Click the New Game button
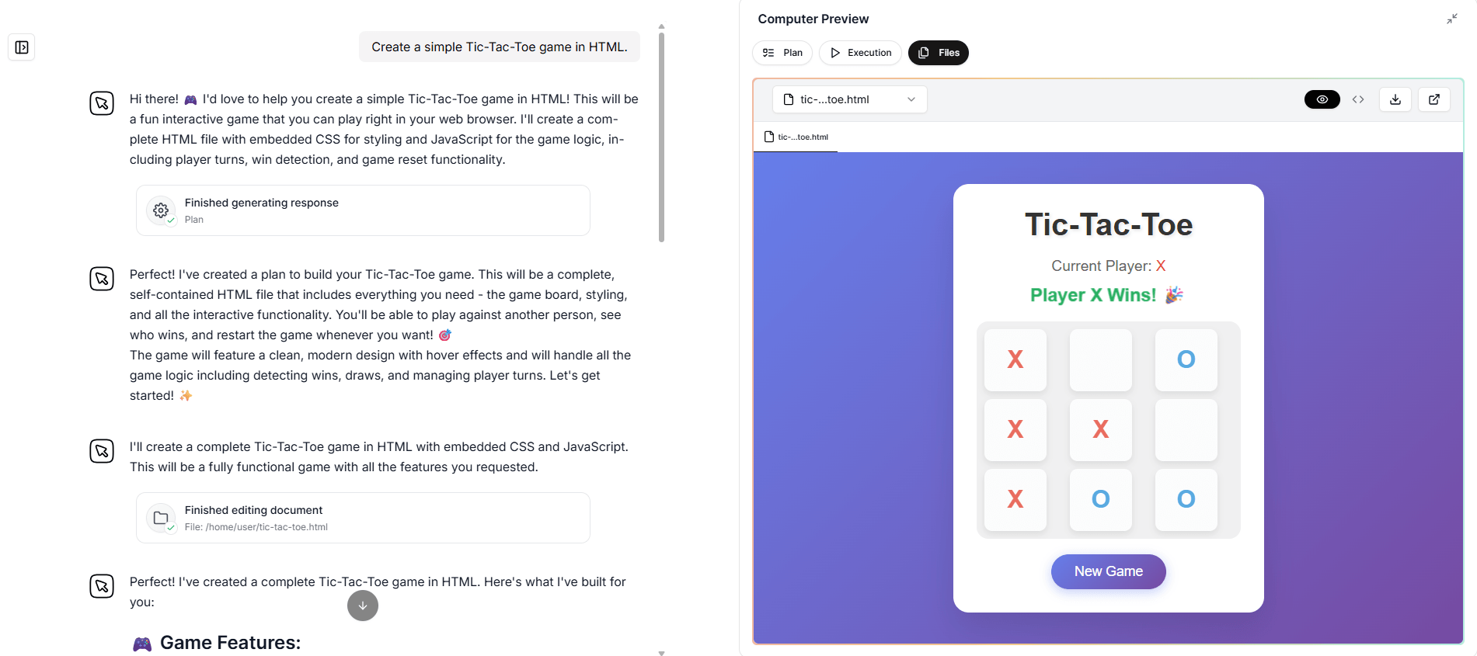This screenshot has width=1477, height=656. click(x=1108, y=571)
